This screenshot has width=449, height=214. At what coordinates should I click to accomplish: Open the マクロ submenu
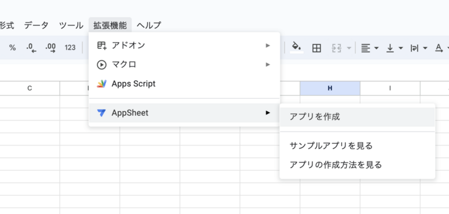(x=184, y=65)
